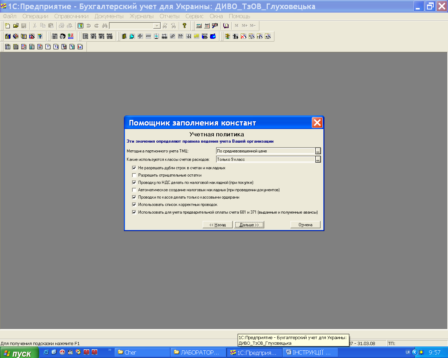Viewport: 448px width, 358px height.
Task: Open the Документы menu
Action: [109, 16]
